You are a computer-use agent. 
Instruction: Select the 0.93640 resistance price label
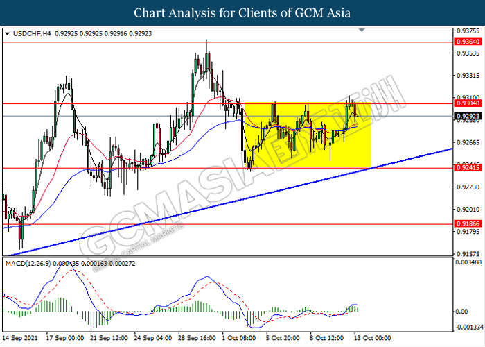point(468,42)
